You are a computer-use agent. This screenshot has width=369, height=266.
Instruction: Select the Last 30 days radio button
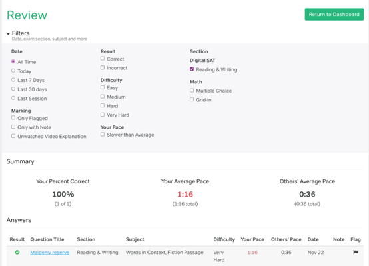[13, 89]
